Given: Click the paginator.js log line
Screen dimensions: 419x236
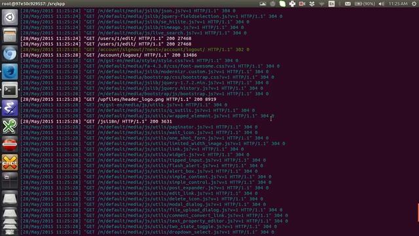Looking at the screenshot, I should click(139, 127).
